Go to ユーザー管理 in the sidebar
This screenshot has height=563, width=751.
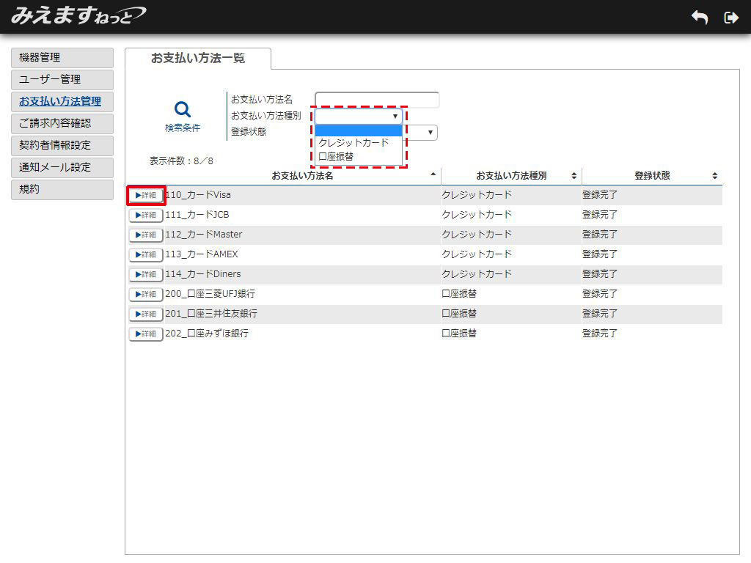coord(62,80)
